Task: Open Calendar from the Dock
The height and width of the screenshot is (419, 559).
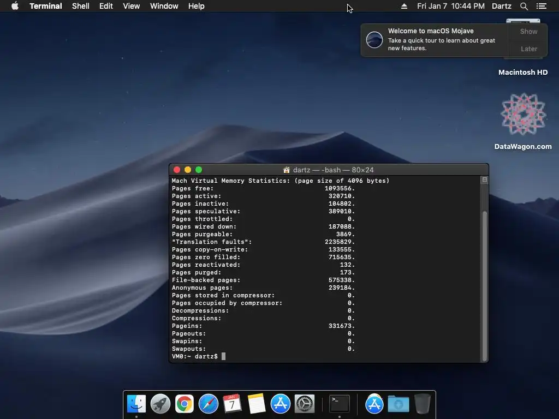Action: [232, 404]
